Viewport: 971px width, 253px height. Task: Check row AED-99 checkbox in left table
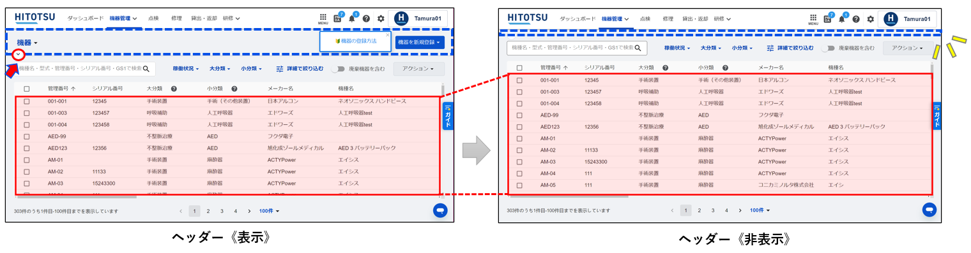[x=27, y=136]
